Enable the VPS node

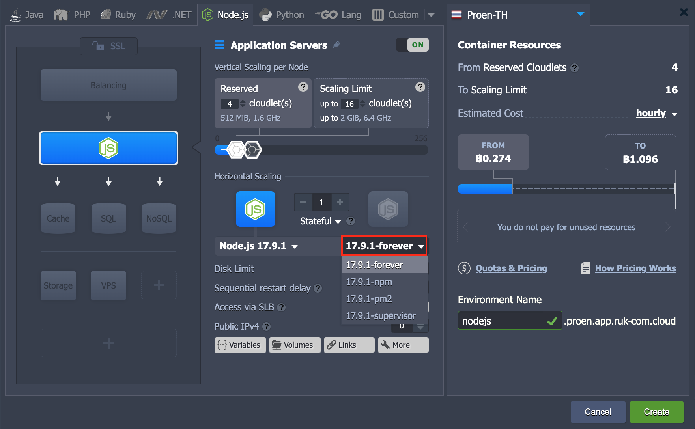[108, 285]
